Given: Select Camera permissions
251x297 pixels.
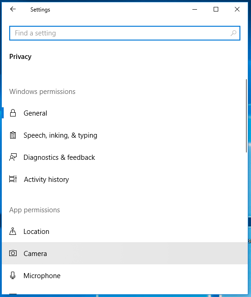Looking at the screenshot, I should point(125,253).
